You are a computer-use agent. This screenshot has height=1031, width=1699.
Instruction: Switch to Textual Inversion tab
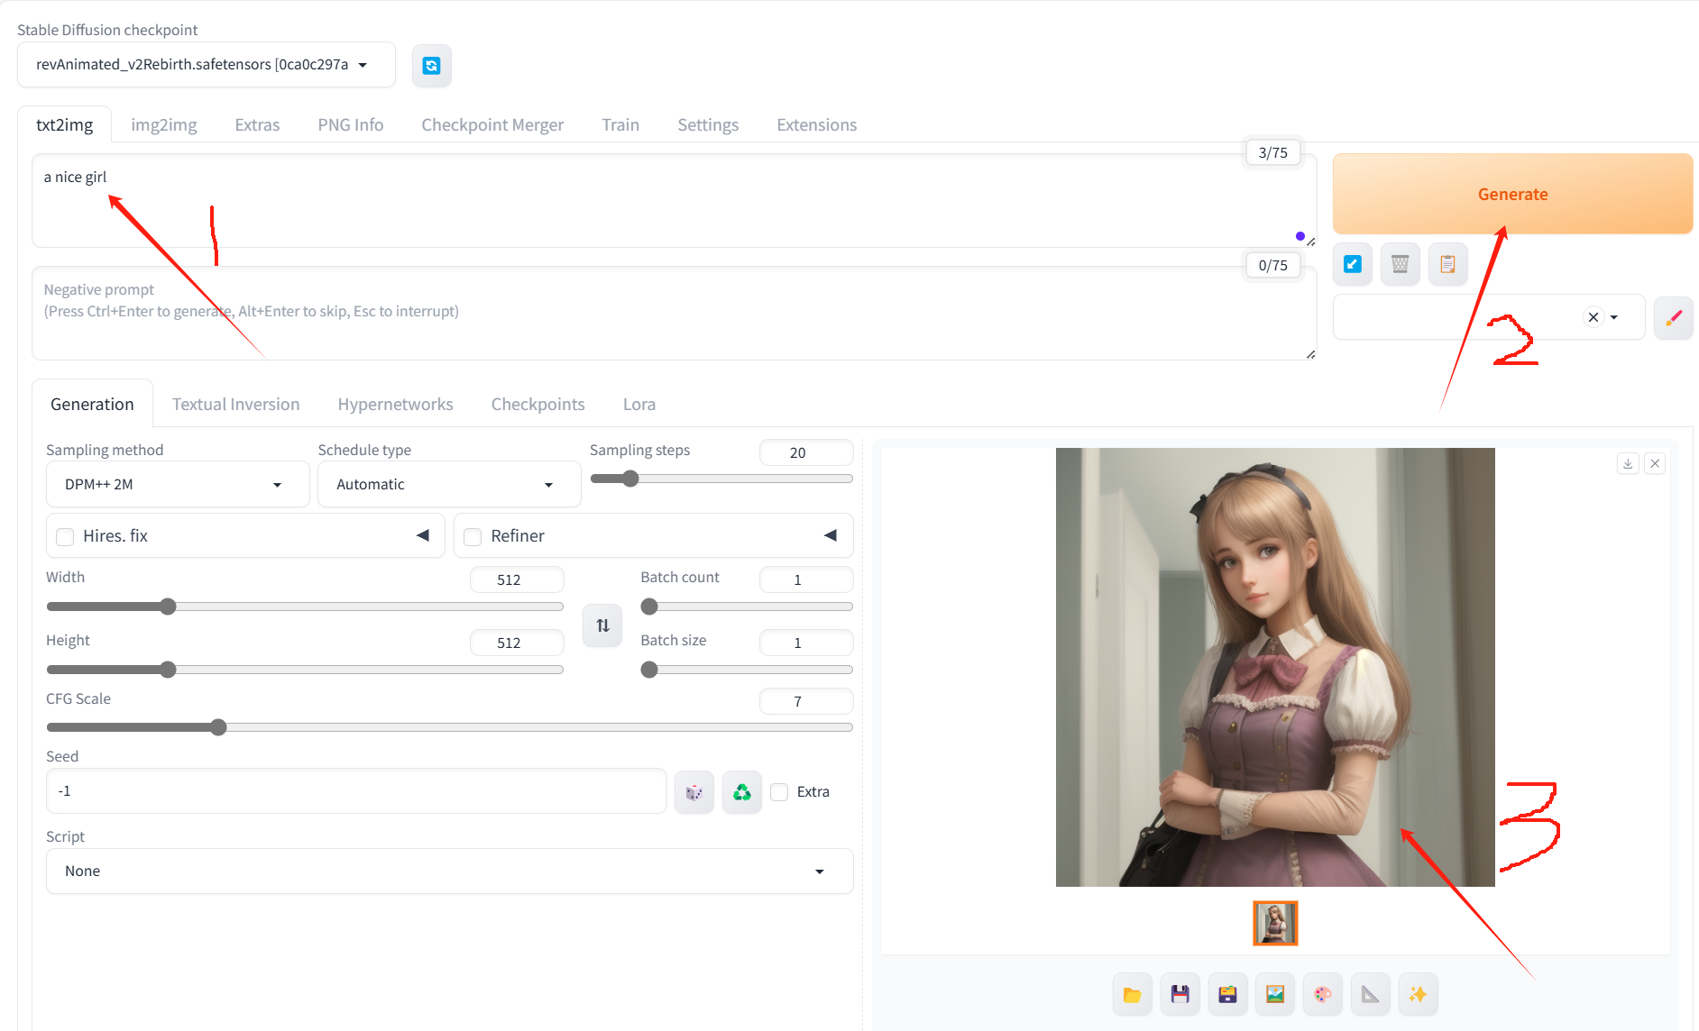(x=236, y=405)
